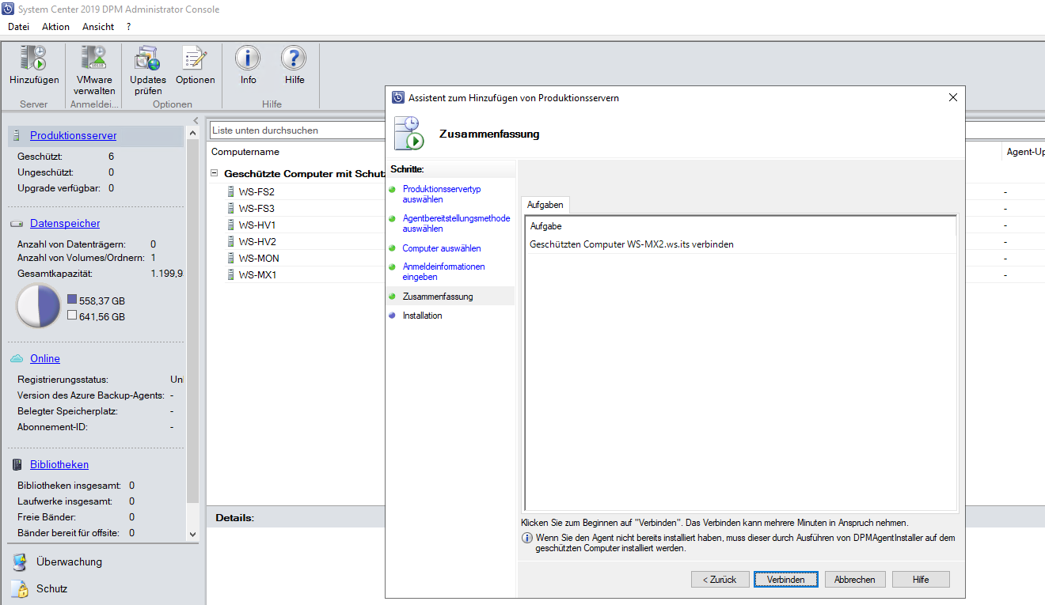The image size is (1045, 605).
Task: Click the Verbinden button
Action: [x=785, y=580]
